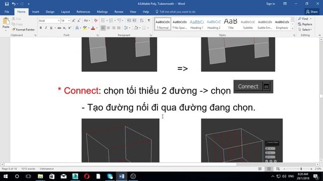The width and height of the screenshot is (323, 181).
Task: Save the document via quick access icon
Action: pyautogui.click(x=7, y=4)
